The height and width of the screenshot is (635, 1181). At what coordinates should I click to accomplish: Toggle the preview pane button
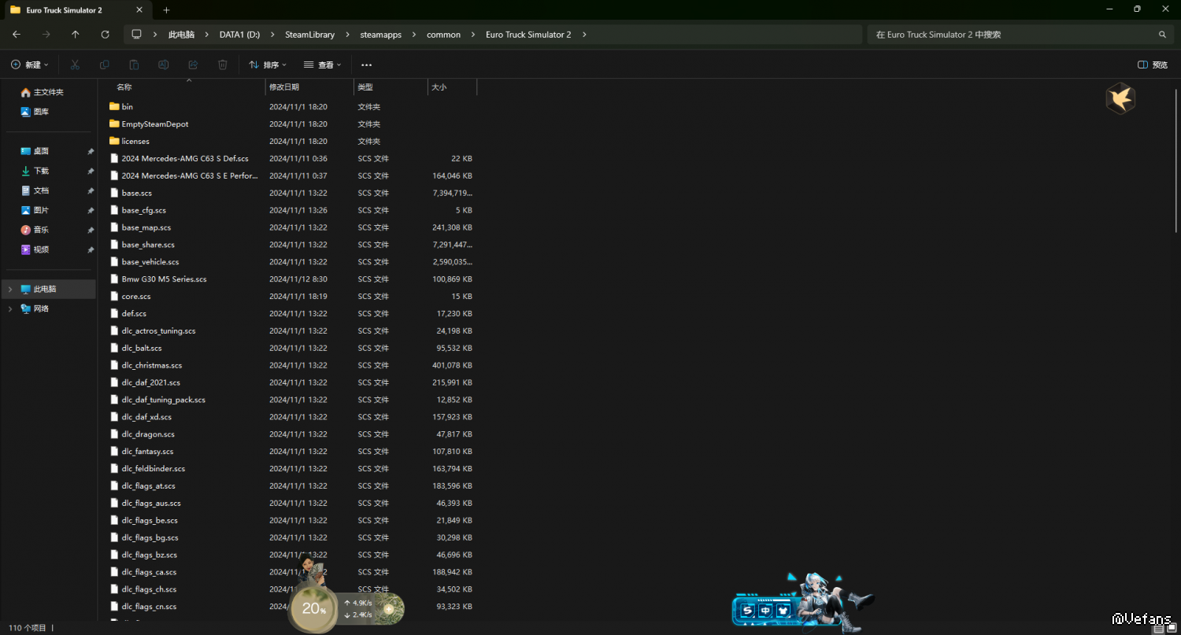tap(1153, 65)
